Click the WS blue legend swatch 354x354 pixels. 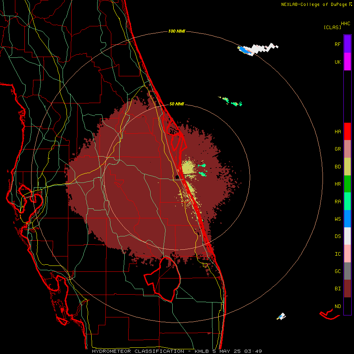pyautogui.click(x=347, y=219)
